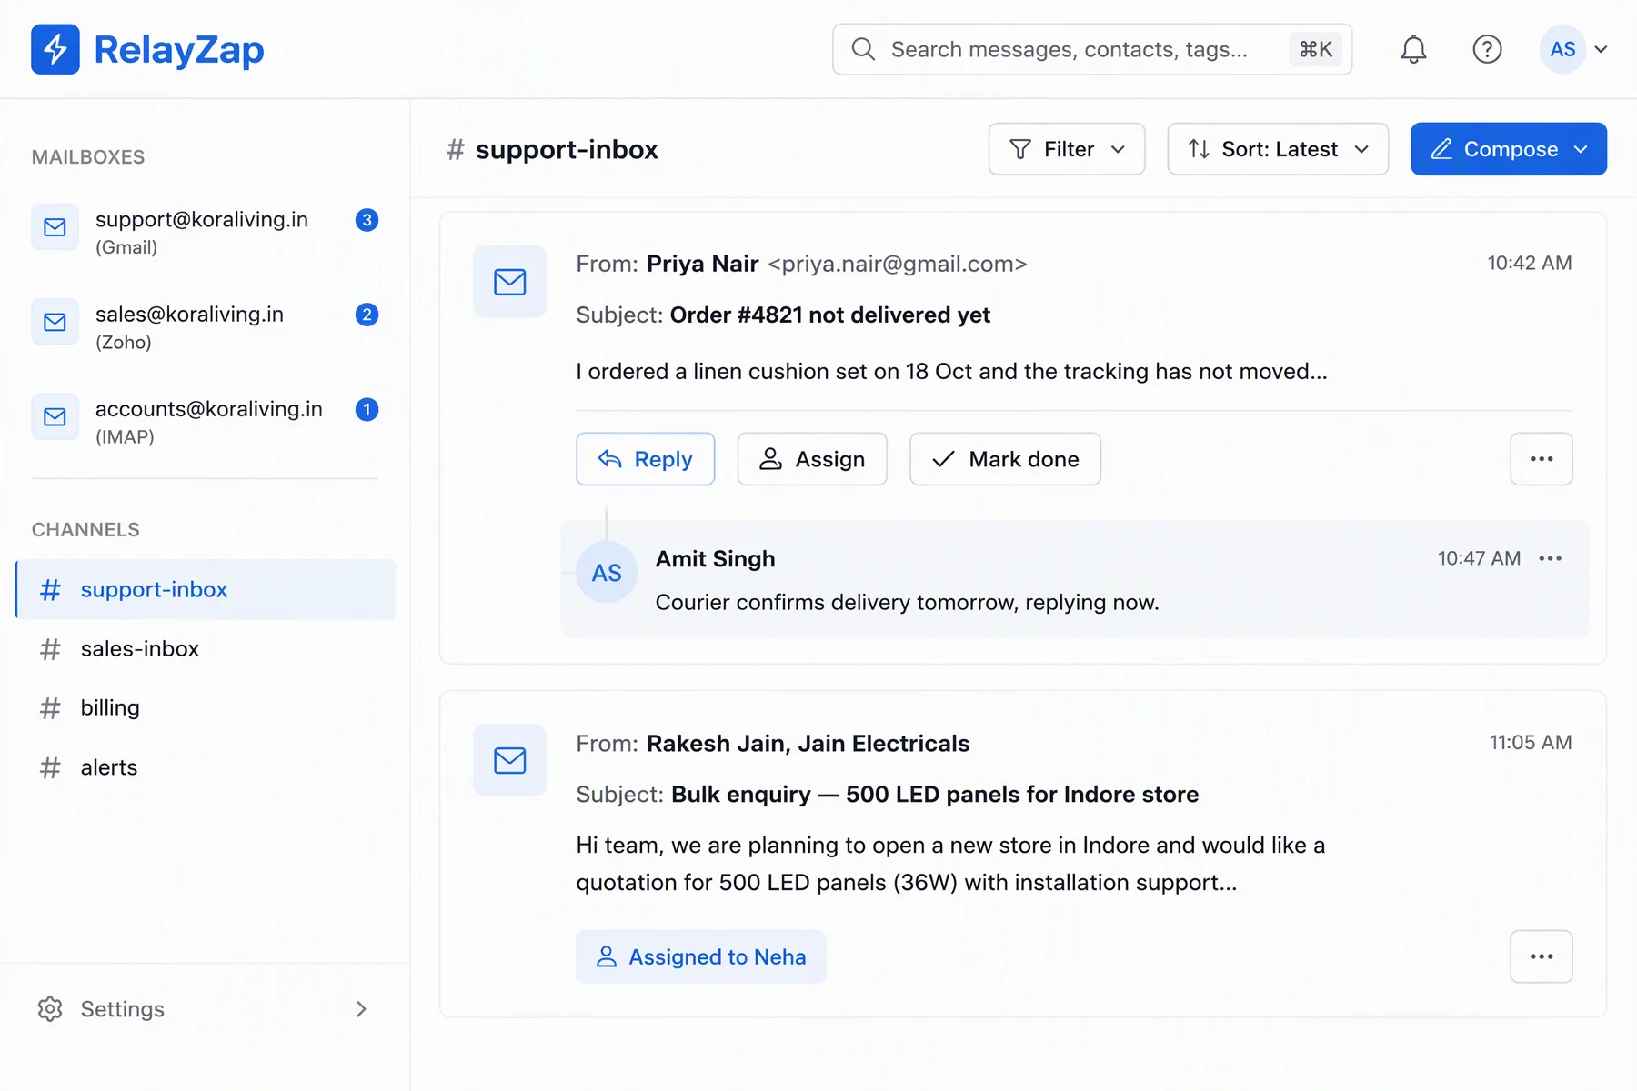Click the hash icon in support-inbox heading

[x=455, y=149]
